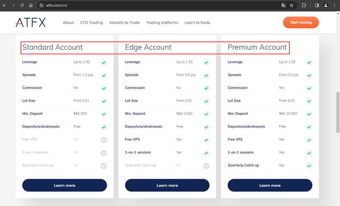This screenshot has height=206, width=340.
Task: Click the profile avatar icon
Action: tap(326, 6)
